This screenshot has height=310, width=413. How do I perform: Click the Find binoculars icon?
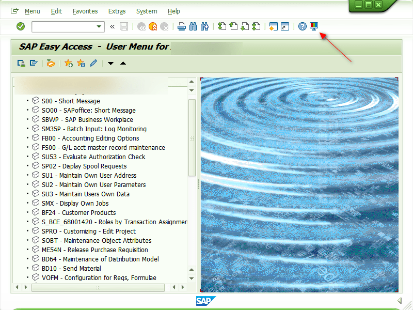pyautogui.click(x=193, y=26)
